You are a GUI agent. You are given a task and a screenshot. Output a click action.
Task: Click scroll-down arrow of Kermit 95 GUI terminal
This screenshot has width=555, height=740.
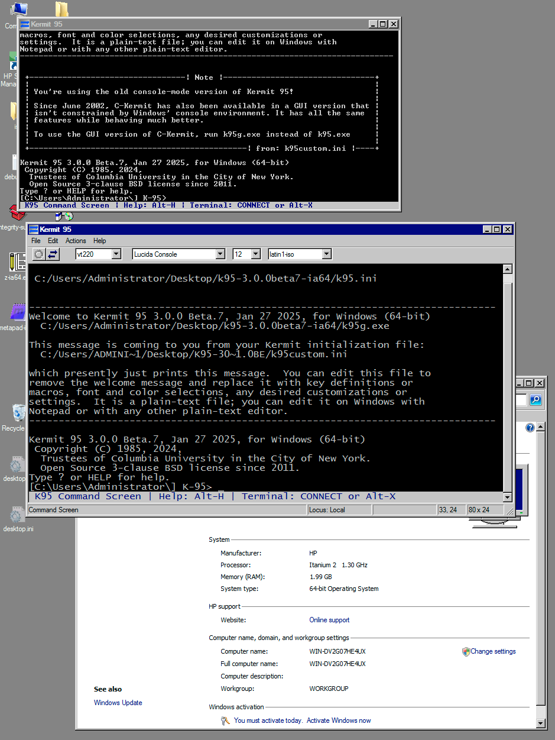507,497
